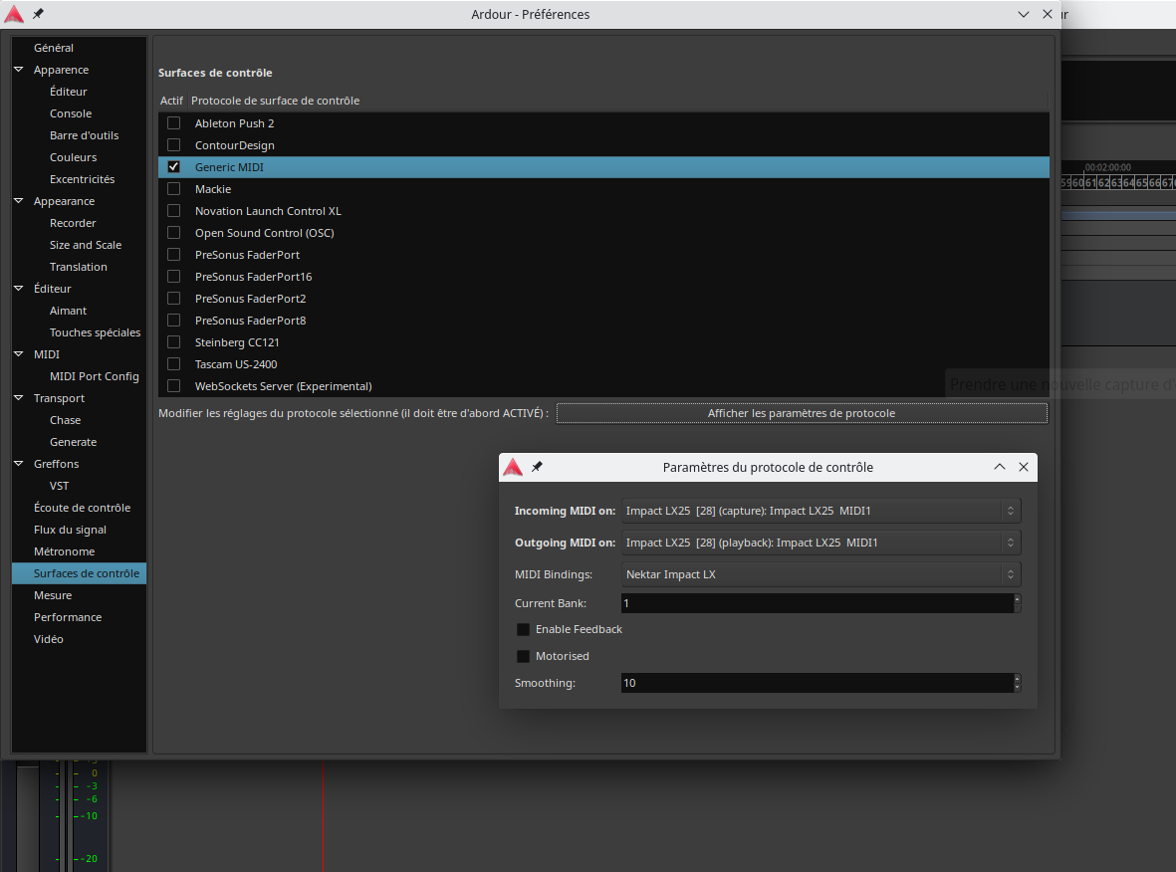The width and height of the screenshot is (1176, 872).
Task: Open the Performance preferences page
Action: point(68,617)
